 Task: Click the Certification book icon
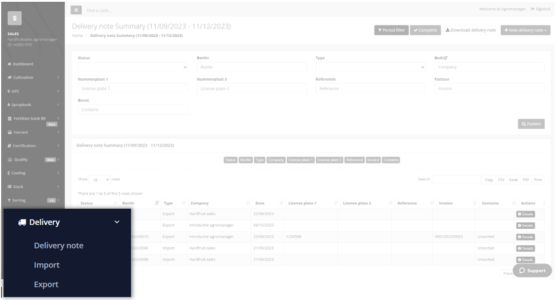coord(9,146)
